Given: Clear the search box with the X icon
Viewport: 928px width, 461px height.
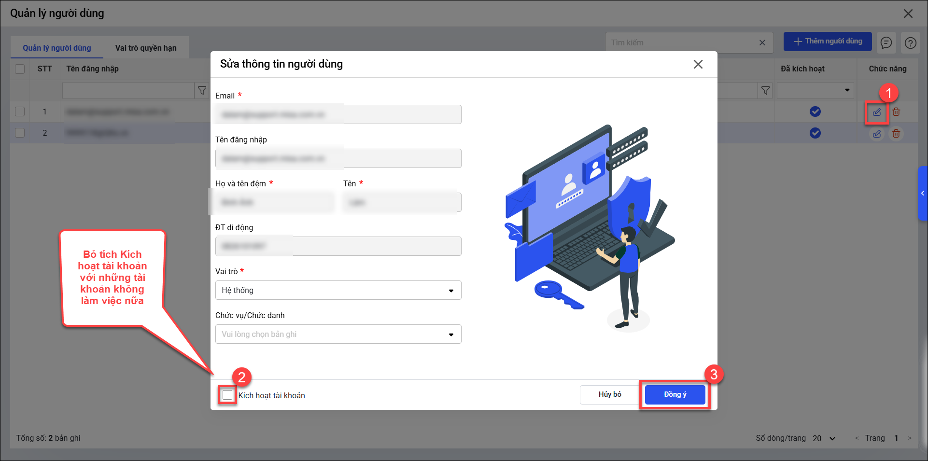Looking at the screenshot, I should point(762,42).
